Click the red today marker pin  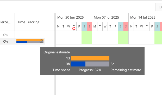point(74,29)
